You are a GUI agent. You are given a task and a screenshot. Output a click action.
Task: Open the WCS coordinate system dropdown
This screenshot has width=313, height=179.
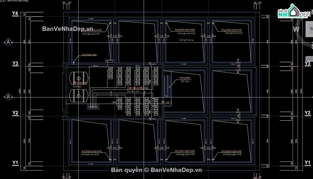[x=309, y=59]
